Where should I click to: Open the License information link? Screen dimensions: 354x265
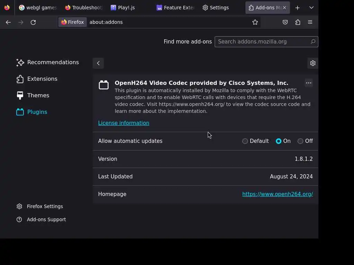point(124,123)
